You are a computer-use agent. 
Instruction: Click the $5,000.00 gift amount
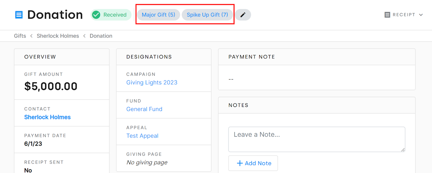tap(51, 86)
